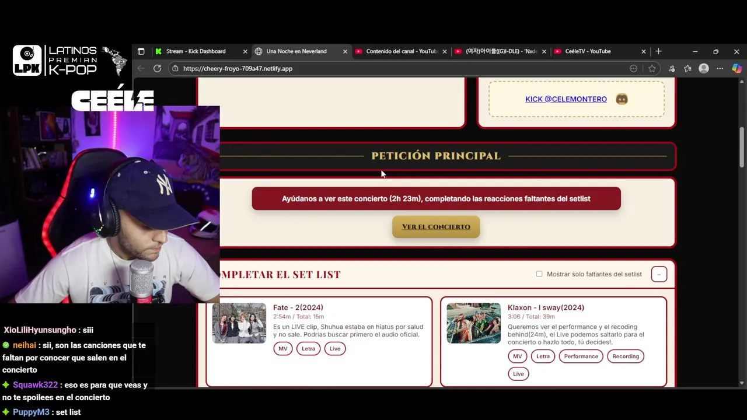Click PuppyM3's chat username
The height and width of the screenshot is (420, 747).
(31, 412)
